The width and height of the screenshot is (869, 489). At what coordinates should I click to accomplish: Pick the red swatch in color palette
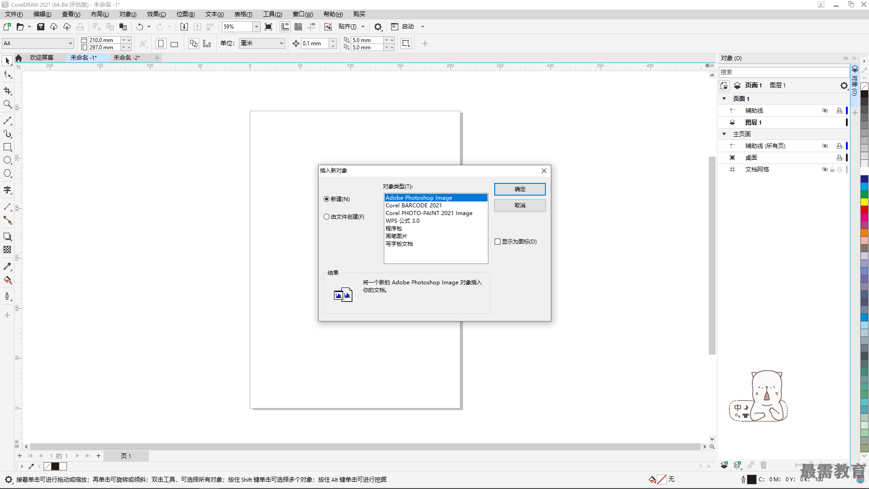(864, 210)
